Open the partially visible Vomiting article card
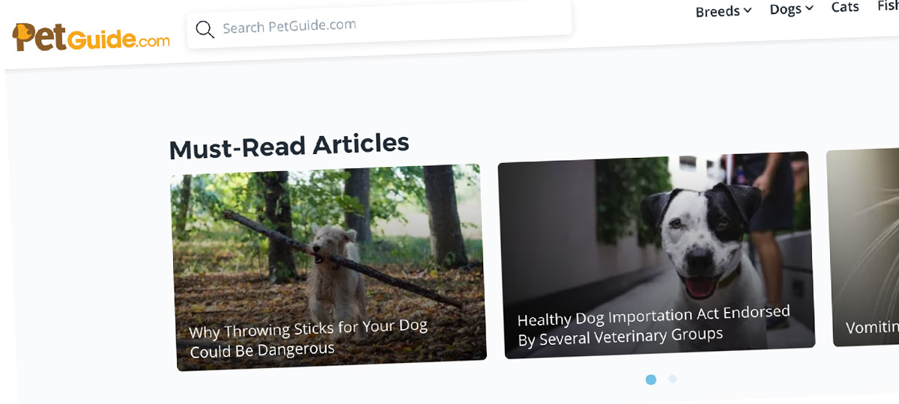The height and width of the screenshot is (404, 899). 862,248
